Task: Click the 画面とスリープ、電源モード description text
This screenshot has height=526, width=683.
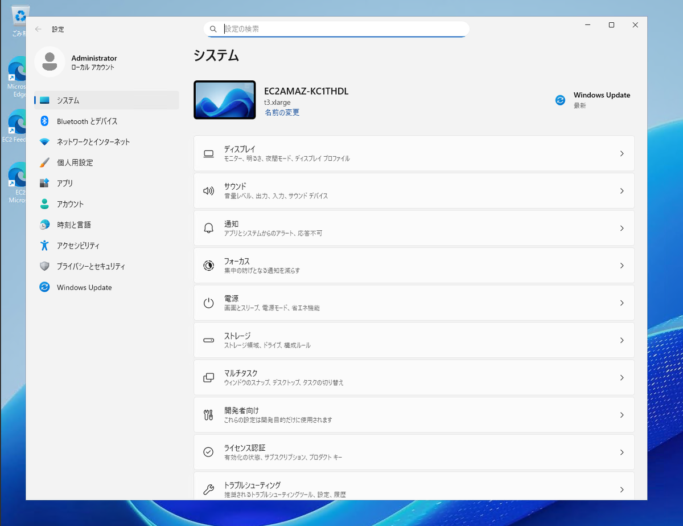Action: [x=271, y=308]
